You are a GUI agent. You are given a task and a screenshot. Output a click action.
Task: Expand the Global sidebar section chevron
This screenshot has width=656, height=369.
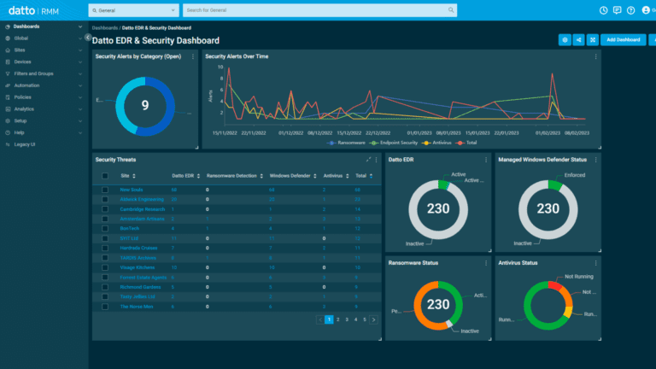[x=80, y=38]
